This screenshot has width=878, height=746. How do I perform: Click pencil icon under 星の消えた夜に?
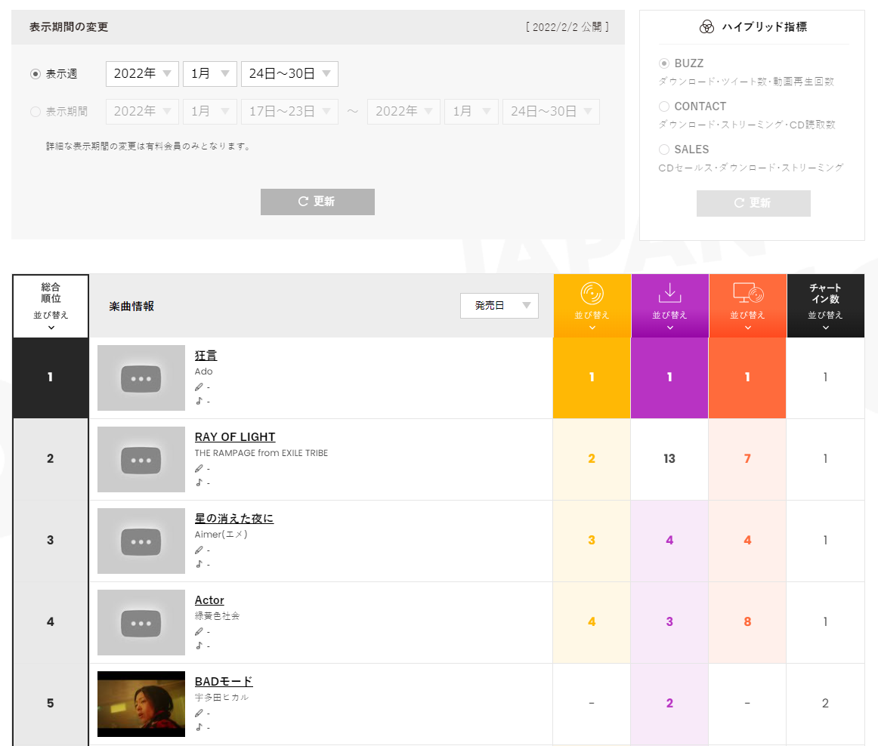[x=199, y=550]
